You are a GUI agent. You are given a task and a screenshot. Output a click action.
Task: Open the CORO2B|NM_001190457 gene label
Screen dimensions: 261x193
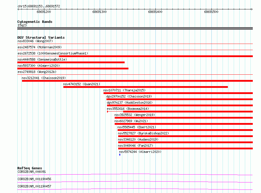(x=34, y=186)
